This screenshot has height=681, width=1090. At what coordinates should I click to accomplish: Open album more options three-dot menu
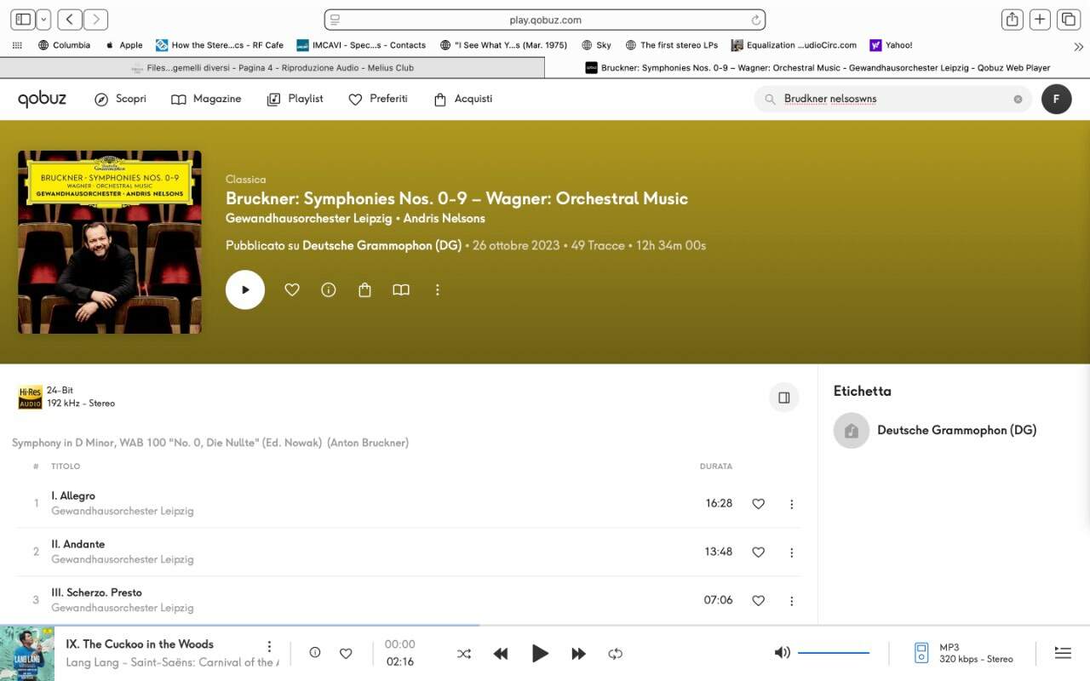438,290
